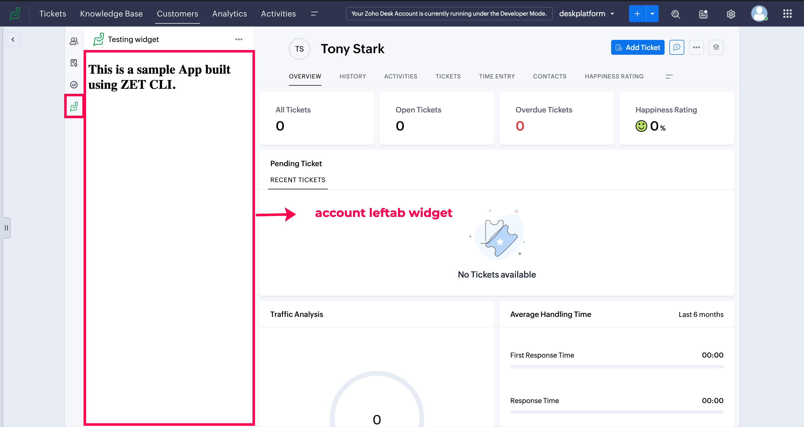Click the Pending Ticket heading

[296, 164]
